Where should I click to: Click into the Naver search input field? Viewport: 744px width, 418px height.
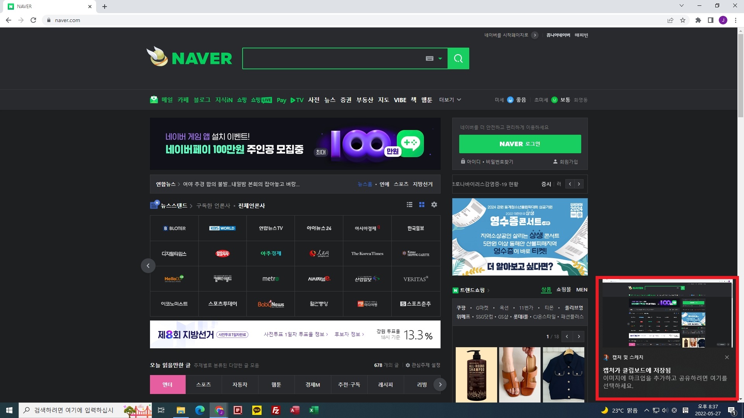pyautogui.click(x=333, y=58)
